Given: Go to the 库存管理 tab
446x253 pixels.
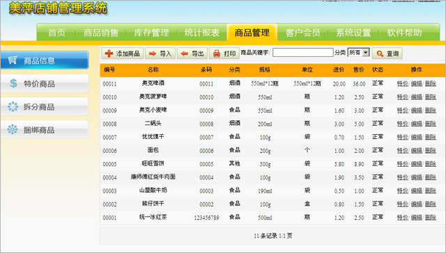Looking at the screenshot, I should point(151,33).
